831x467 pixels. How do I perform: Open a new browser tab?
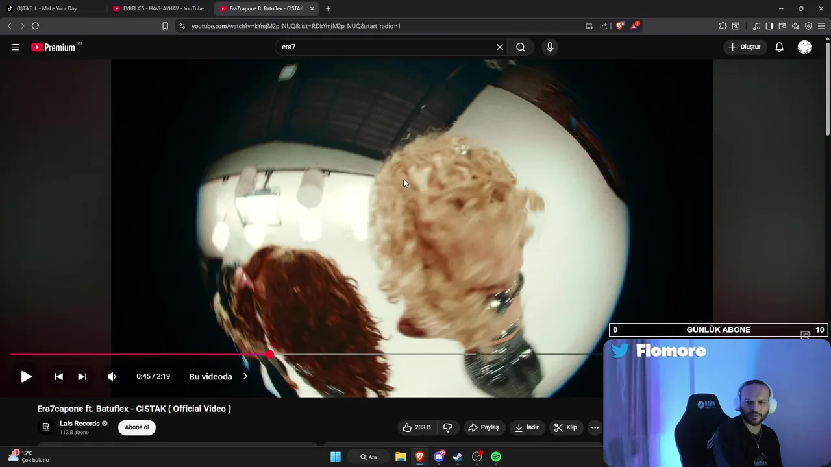pyautogui.click(x=328, y=8)
